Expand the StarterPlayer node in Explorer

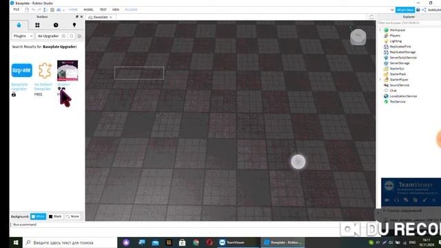380,80
